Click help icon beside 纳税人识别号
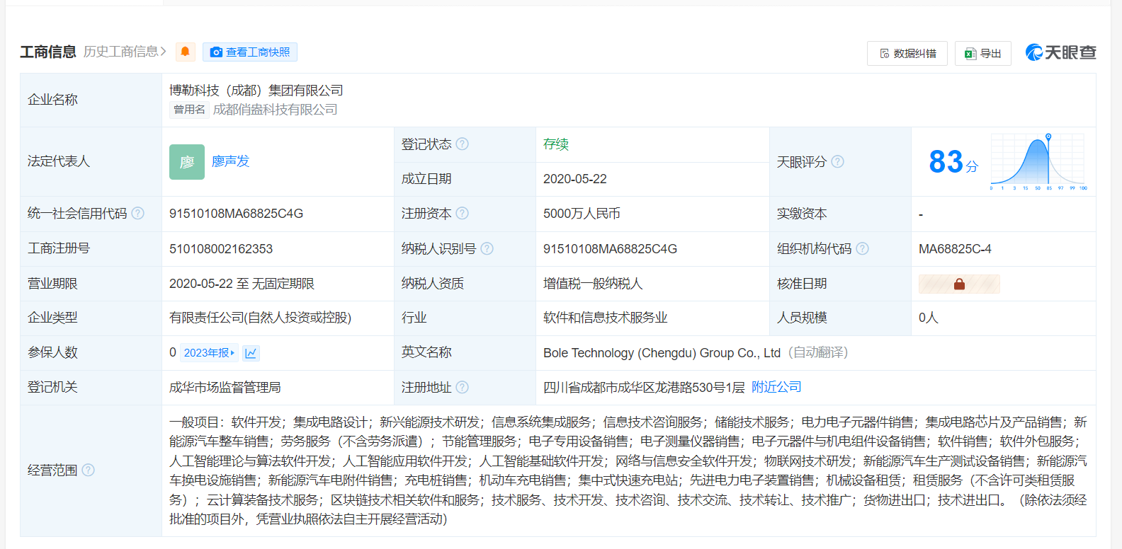 487,248
